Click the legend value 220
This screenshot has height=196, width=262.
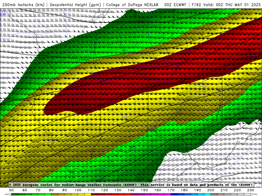pos(237,190)
